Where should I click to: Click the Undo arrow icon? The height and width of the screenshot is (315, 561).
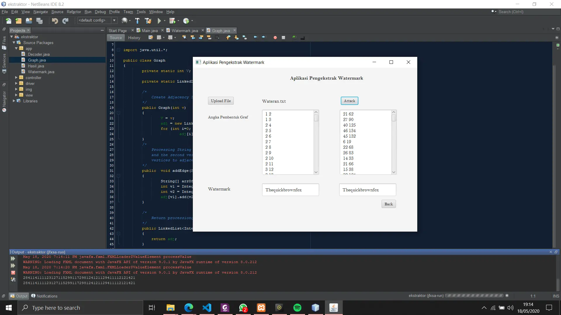pos(55,21)
